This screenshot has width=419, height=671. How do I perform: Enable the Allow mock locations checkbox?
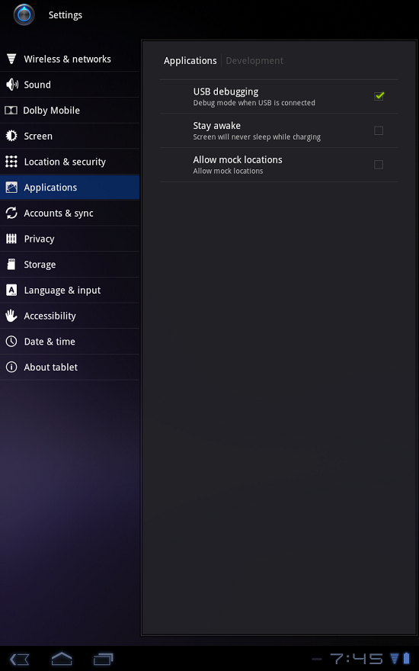pyautogui.click(x=379, y=165)
